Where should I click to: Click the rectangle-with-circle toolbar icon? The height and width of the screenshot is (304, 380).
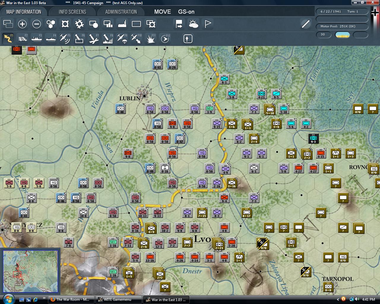click(94, 24)
